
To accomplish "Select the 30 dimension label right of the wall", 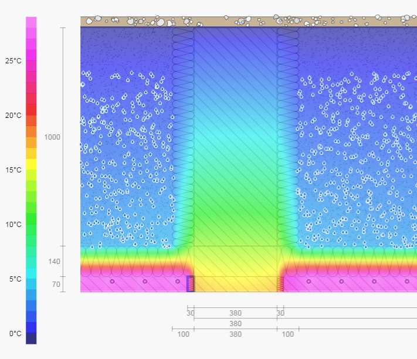I will [x=280, y=313].
